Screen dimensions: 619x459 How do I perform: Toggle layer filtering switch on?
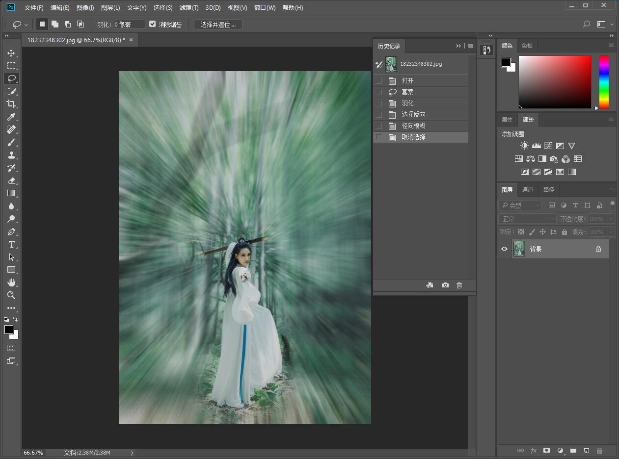pos(612,204)
